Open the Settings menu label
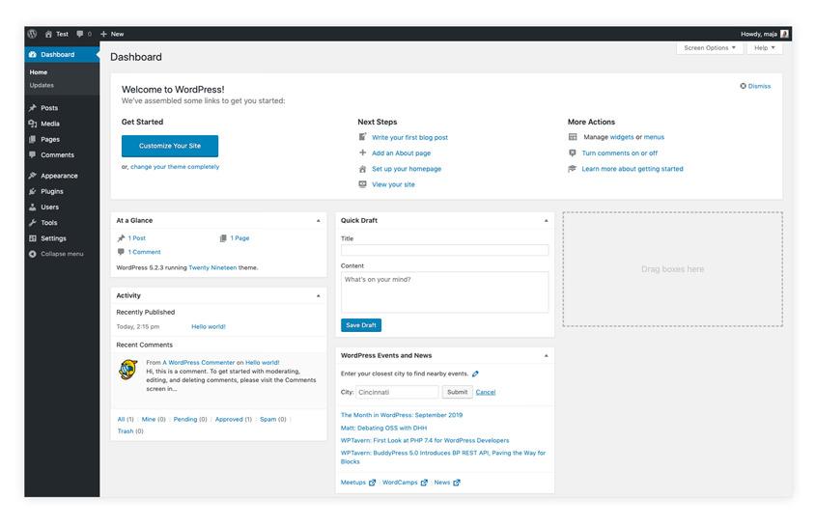Image resolution: width=816 pixels, height=526 pixels. tap(54, 237)
